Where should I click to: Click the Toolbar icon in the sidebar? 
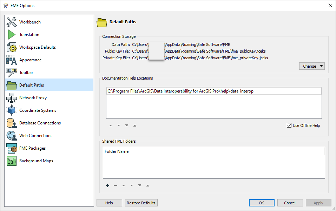(x=12, y=73)
